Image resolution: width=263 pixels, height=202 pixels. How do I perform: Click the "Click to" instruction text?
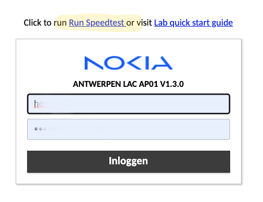[38, 23]
